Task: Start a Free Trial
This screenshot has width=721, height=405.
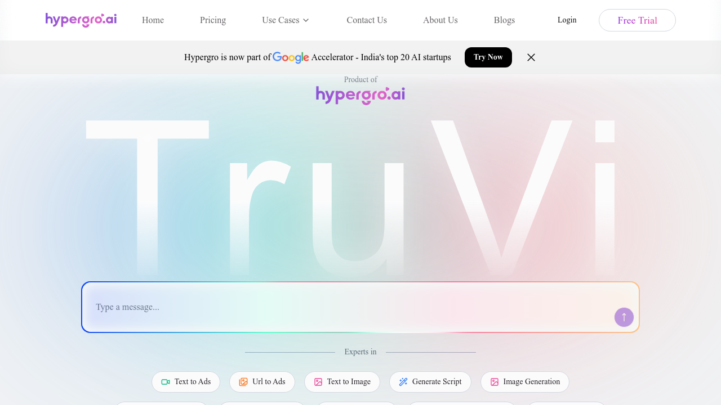Action: (637, 20)
